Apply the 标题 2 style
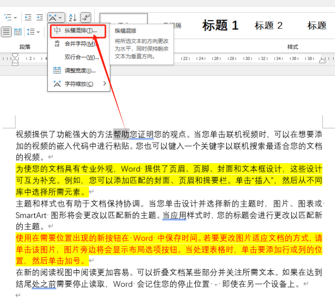Image resolution: width=335 pixels, height=308 pixels. click(269, 26)
